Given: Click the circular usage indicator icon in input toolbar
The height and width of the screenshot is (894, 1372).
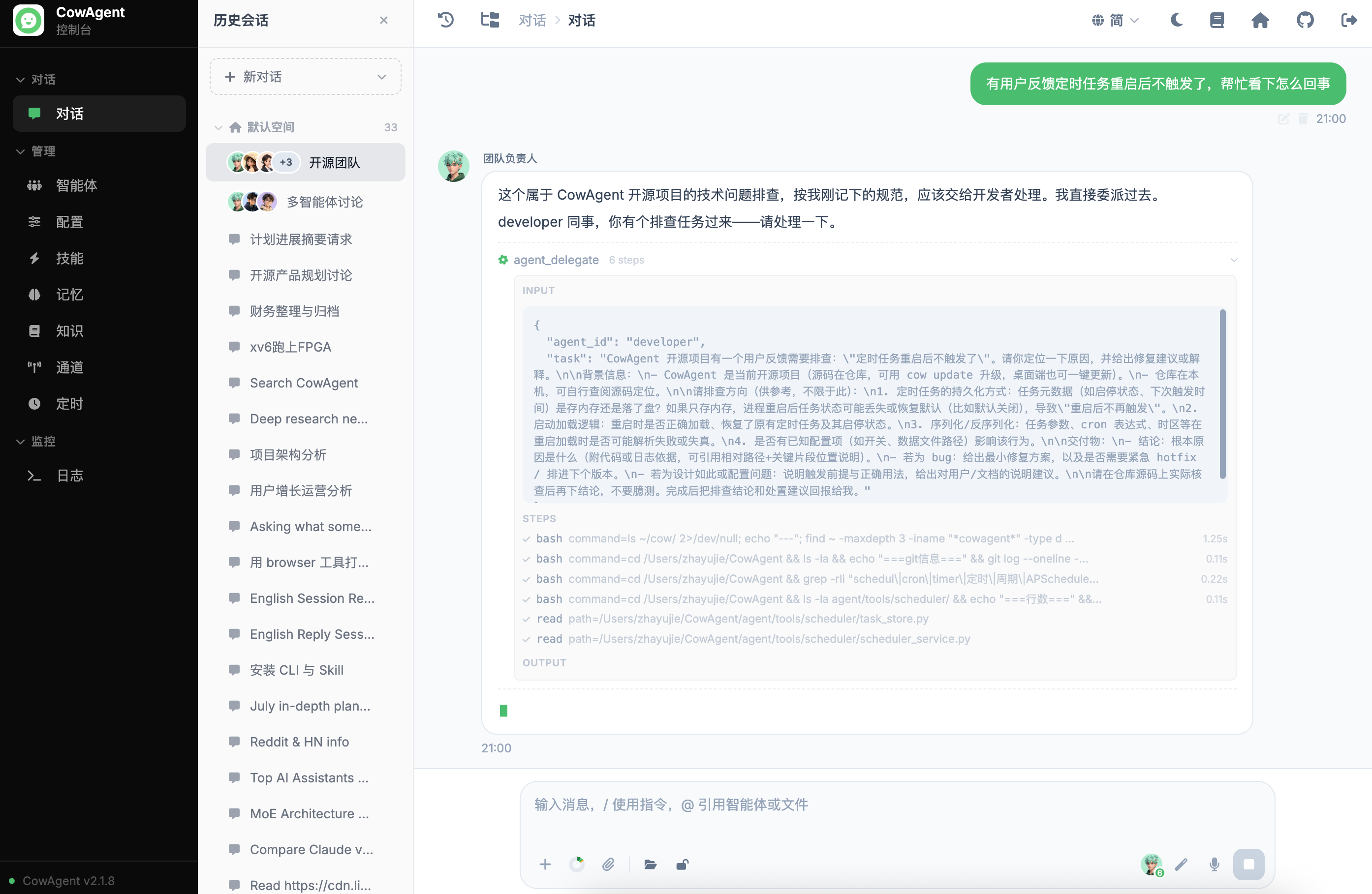Looking at the screenshot, I should tap(576, 864).
